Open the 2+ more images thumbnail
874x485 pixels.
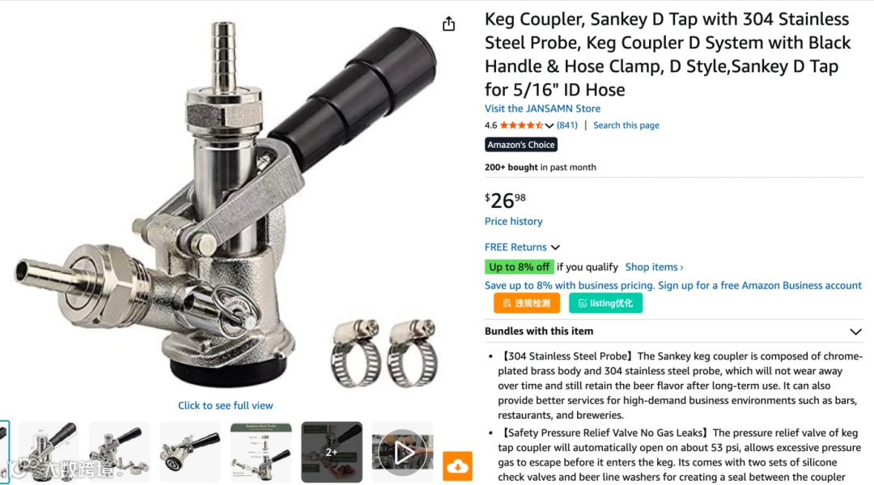[332, 452]
